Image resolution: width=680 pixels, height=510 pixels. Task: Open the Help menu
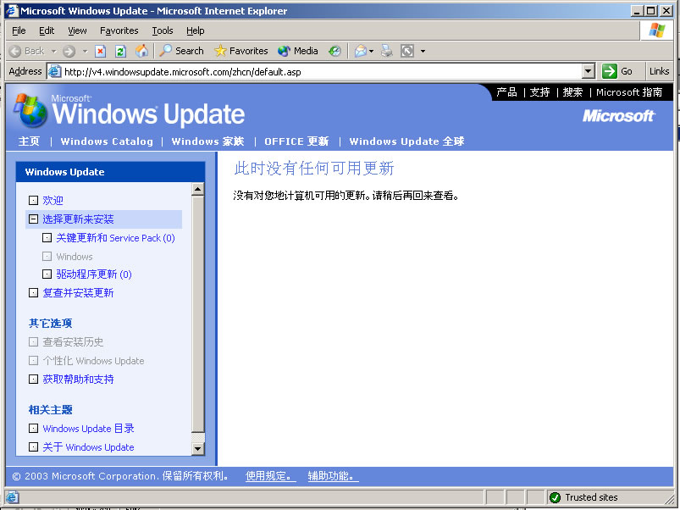(x=195, y=30)
